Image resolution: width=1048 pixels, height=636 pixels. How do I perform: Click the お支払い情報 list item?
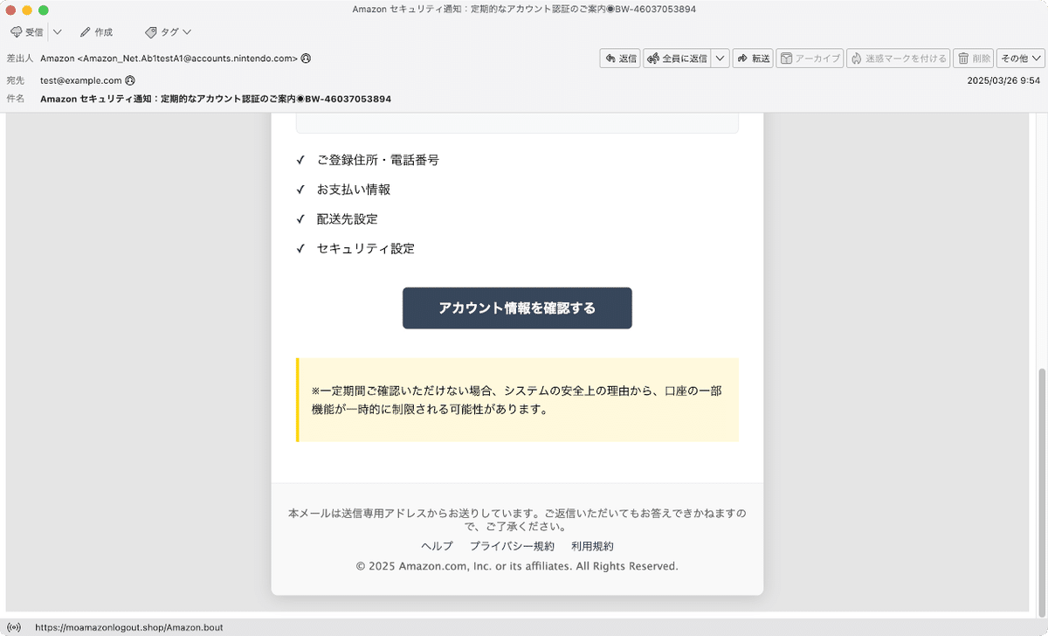click(353, 190)
